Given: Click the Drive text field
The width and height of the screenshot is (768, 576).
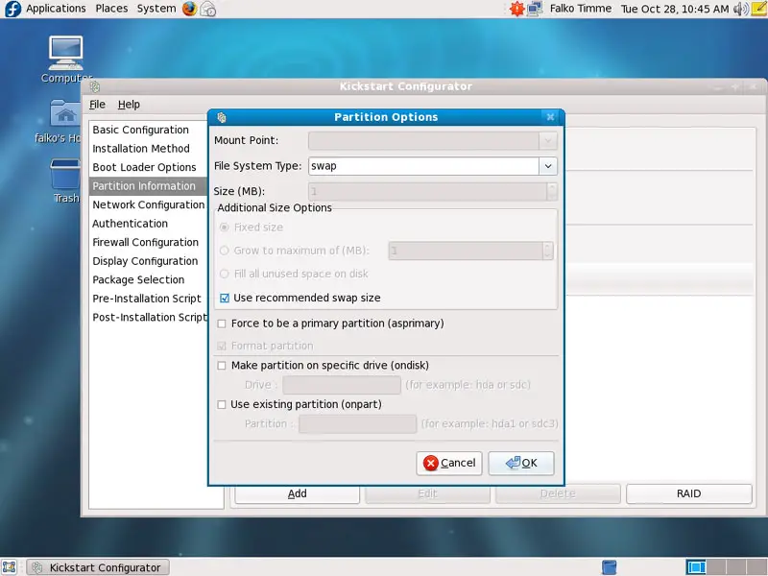Looking at the screenshot, I should point(342,385).
